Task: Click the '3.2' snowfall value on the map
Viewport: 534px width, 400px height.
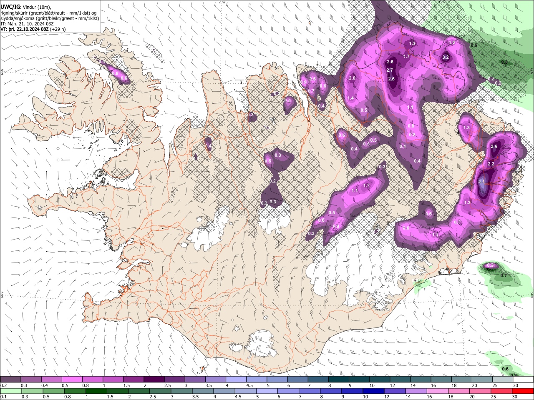Action: point(446,57)
